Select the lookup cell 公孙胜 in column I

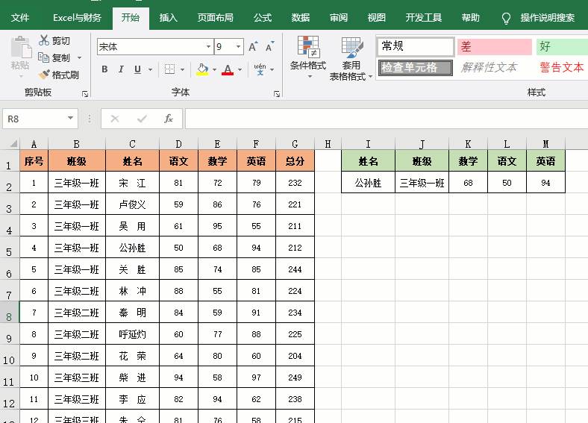[368, 183]
